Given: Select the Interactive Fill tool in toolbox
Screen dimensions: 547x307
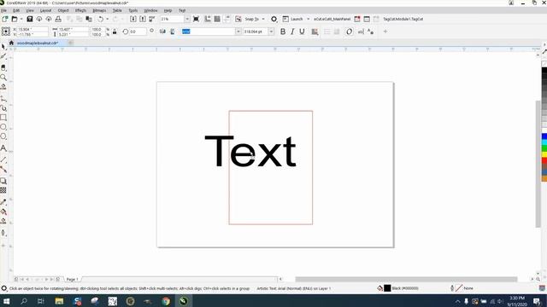Looking at the screenshot, I should pyautogui.click(x=3, y=211).
